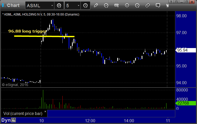Open the time template clock menu
This screenshot has width=197, height=124.
[x=85, y=5]
